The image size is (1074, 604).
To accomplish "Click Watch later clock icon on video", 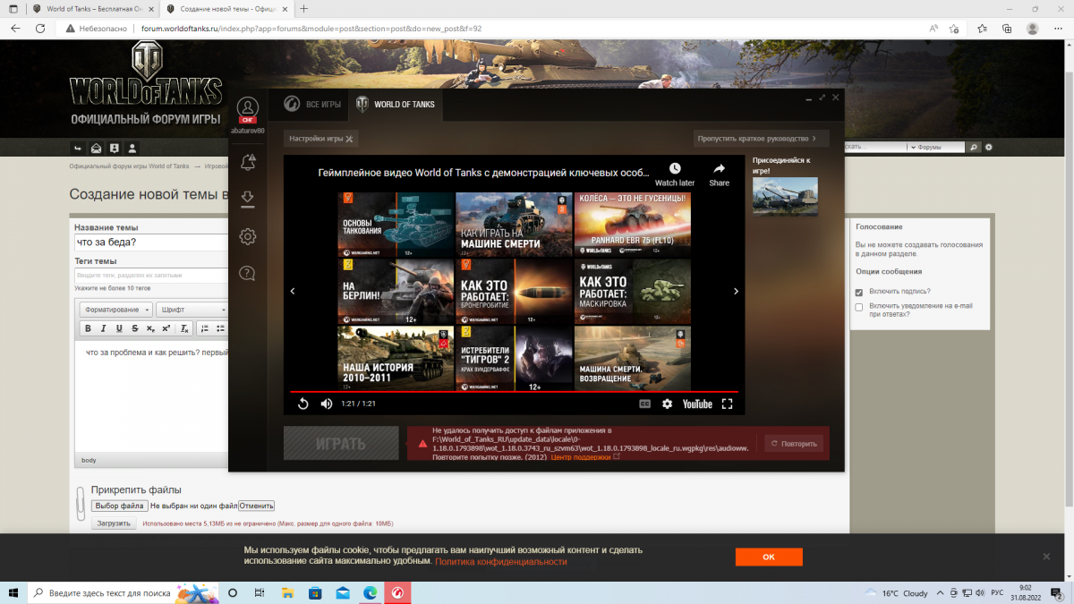I will [x=675, y=168].
